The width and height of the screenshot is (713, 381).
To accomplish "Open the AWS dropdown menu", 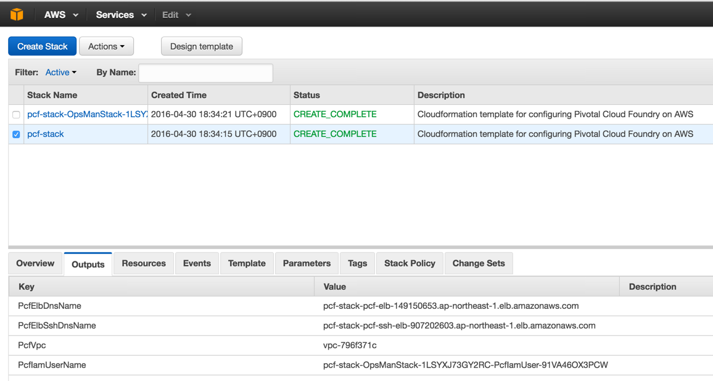I will [61, 15].
